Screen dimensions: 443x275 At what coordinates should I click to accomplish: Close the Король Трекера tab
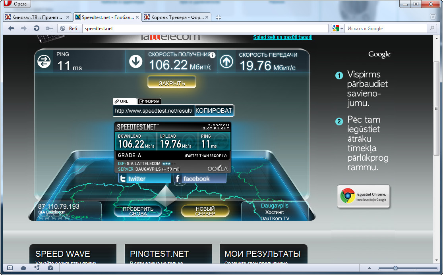[207, 17]
